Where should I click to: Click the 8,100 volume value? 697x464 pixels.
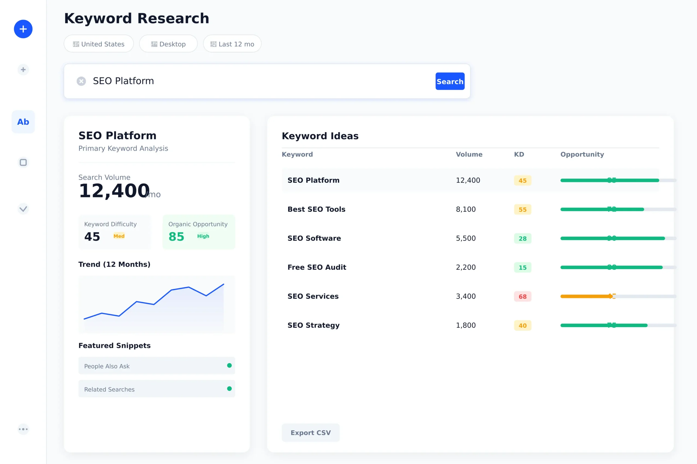[466, 209]
